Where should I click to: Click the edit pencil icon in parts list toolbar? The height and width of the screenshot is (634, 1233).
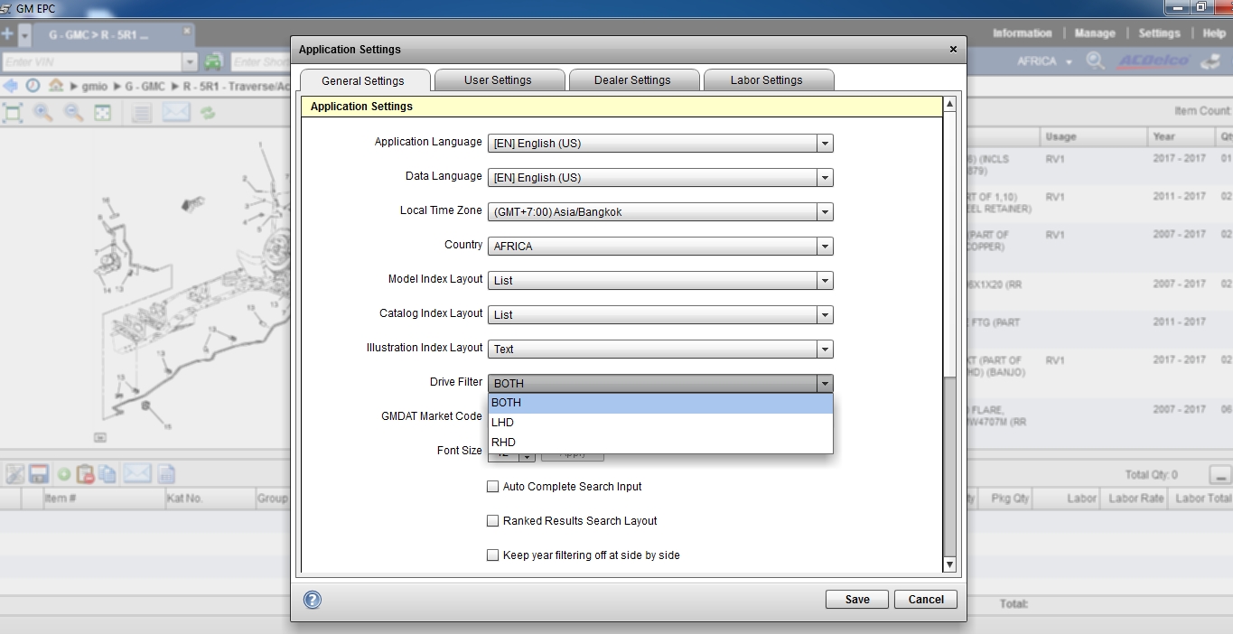(x=14, y=474)
